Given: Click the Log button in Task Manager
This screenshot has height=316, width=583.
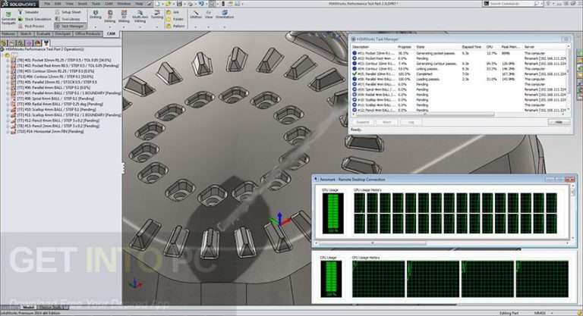Looking at the screenshot, I should coord(411,122).
